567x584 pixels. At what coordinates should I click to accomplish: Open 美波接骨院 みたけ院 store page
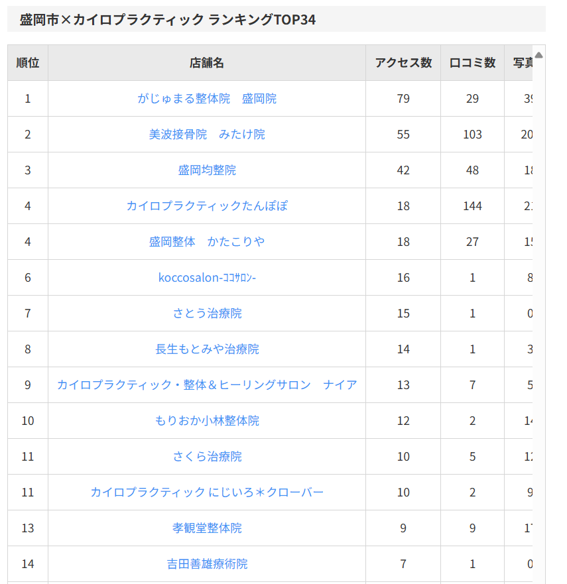point(207,135)
